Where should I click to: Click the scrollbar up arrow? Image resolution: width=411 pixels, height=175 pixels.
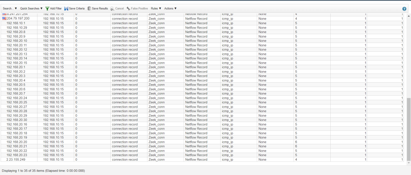click(x=408, y=16)
